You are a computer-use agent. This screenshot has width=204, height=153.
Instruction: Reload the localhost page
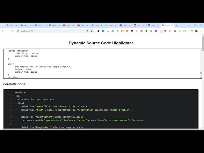click(x=13, y=31)
